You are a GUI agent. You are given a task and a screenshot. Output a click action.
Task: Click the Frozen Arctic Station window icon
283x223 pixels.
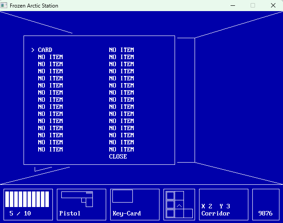[x=4, y=5]
